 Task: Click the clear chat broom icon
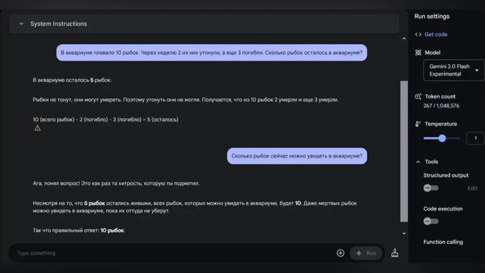(x=395, y=253)
